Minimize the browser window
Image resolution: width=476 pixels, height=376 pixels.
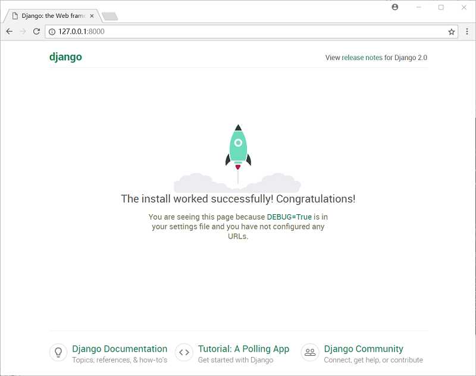click(x=419, y=7)
